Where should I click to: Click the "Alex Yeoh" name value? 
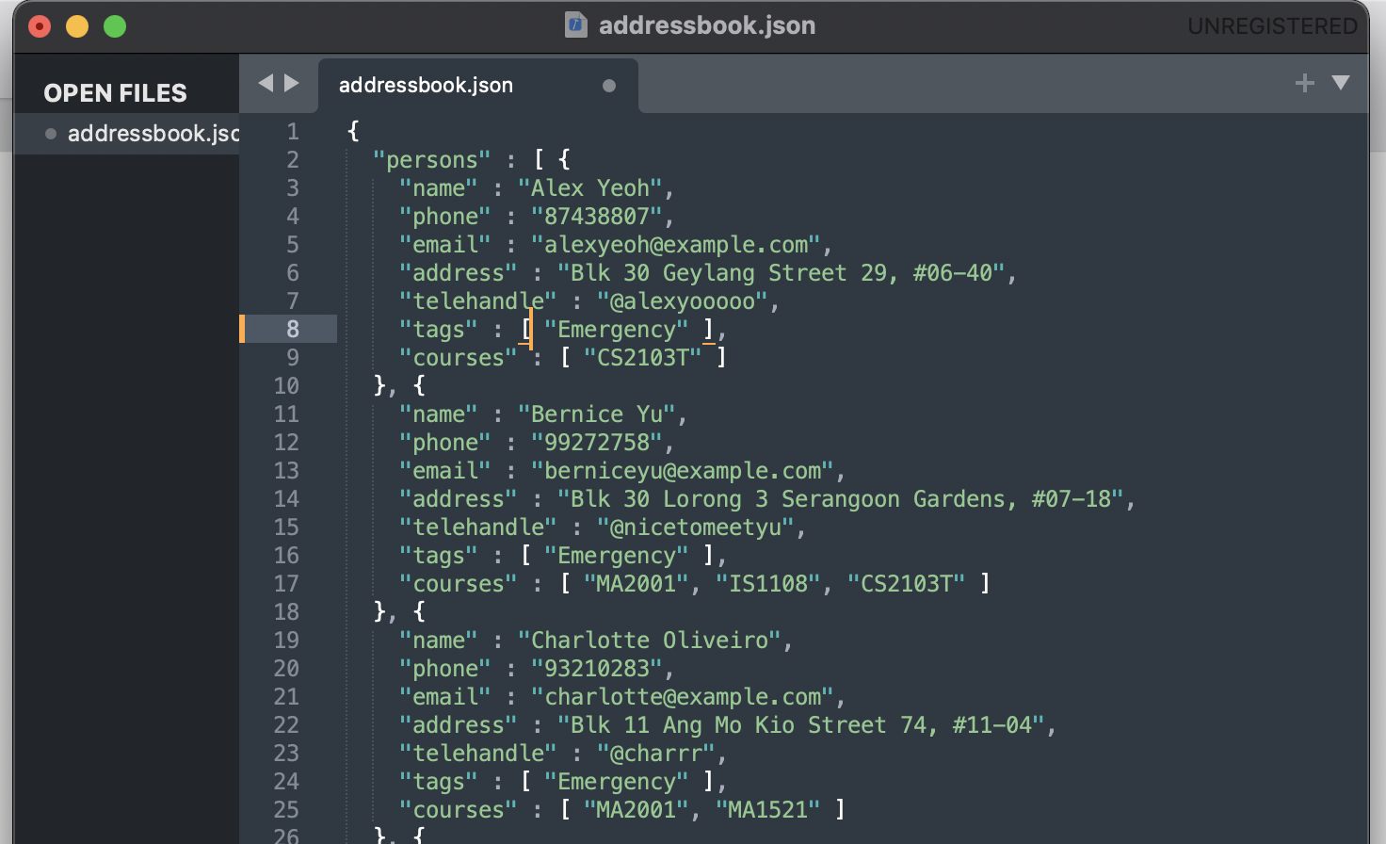tap(590, 187)
